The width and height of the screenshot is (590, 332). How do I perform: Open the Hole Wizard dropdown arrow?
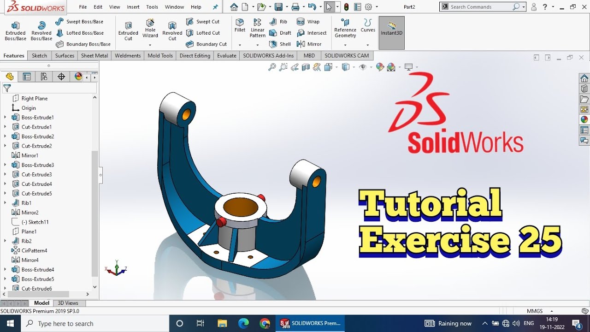(x=150, y=45)
